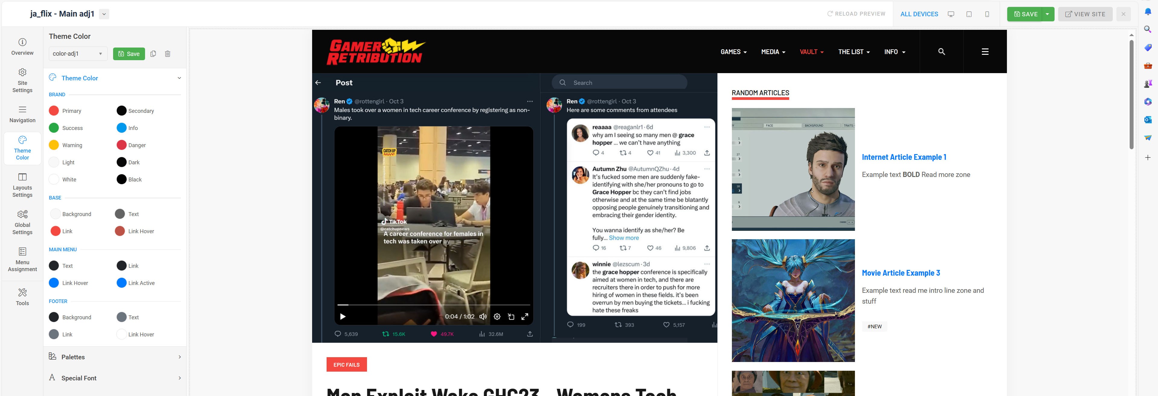Open Site Settings in sidebar
Viewport: 1158px width, 396px height.
pyautogui.click(x=22, y=80)
